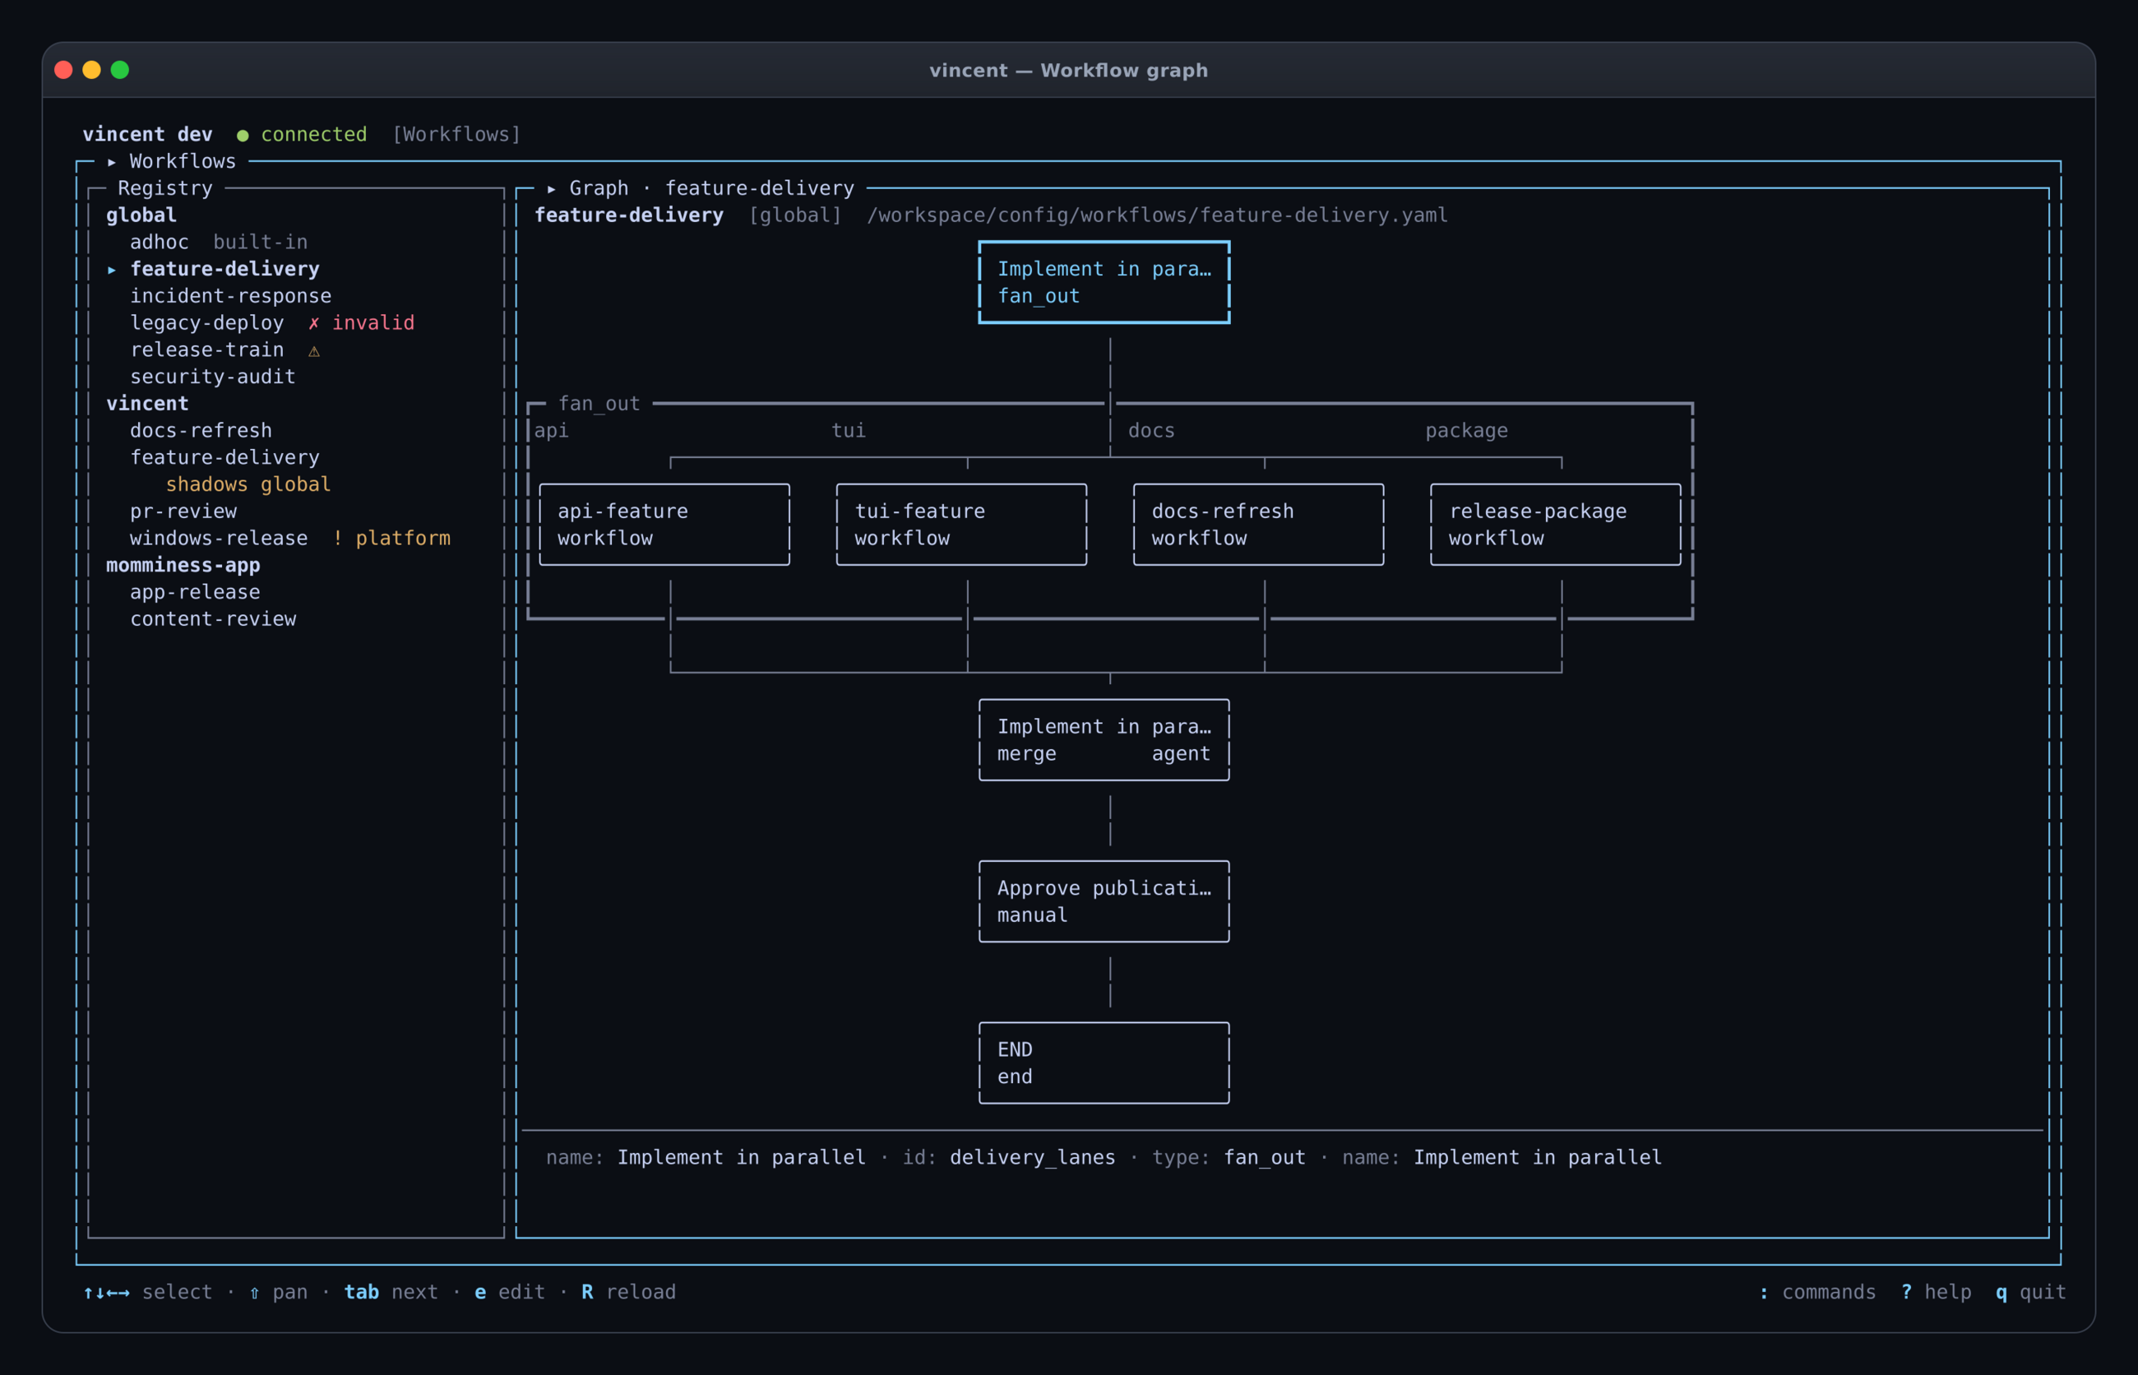The image size is (2138, 1375).
Task: Click the red invalid X icon
Action: tap(313, 323)
